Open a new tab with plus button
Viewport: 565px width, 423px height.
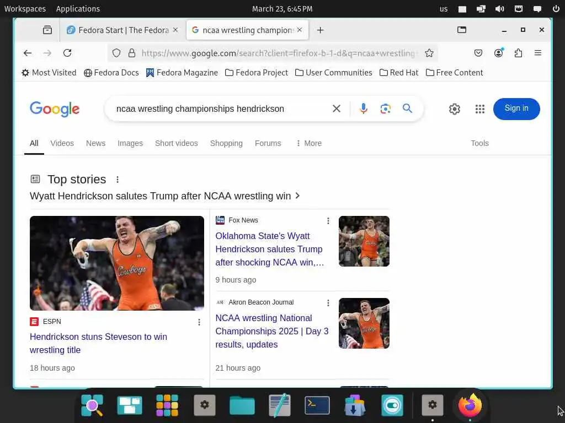(x=320, y=30)
